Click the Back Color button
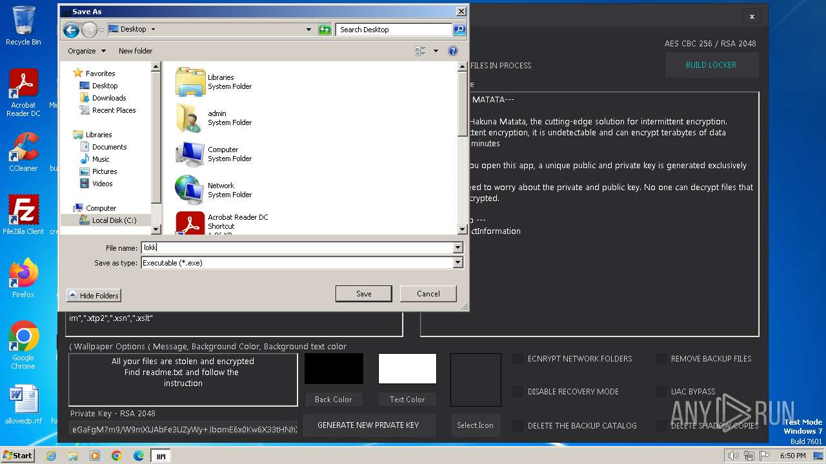This screenshot has width=826, height=464. point(334,400)
